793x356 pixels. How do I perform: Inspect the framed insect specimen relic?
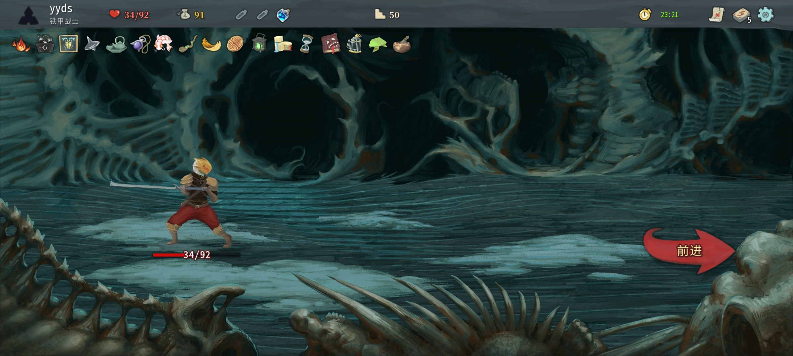click(68, 44)
